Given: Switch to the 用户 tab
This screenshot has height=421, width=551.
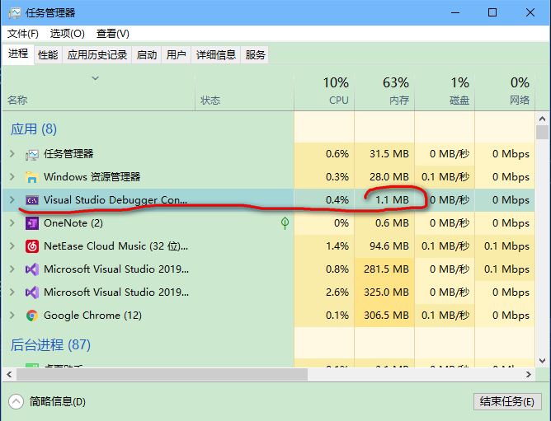Looking at the screenshot, I should (x=177, y=54).
